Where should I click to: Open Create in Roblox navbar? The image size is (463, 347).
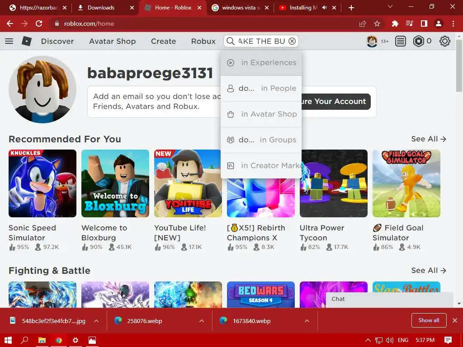(163, 41)
